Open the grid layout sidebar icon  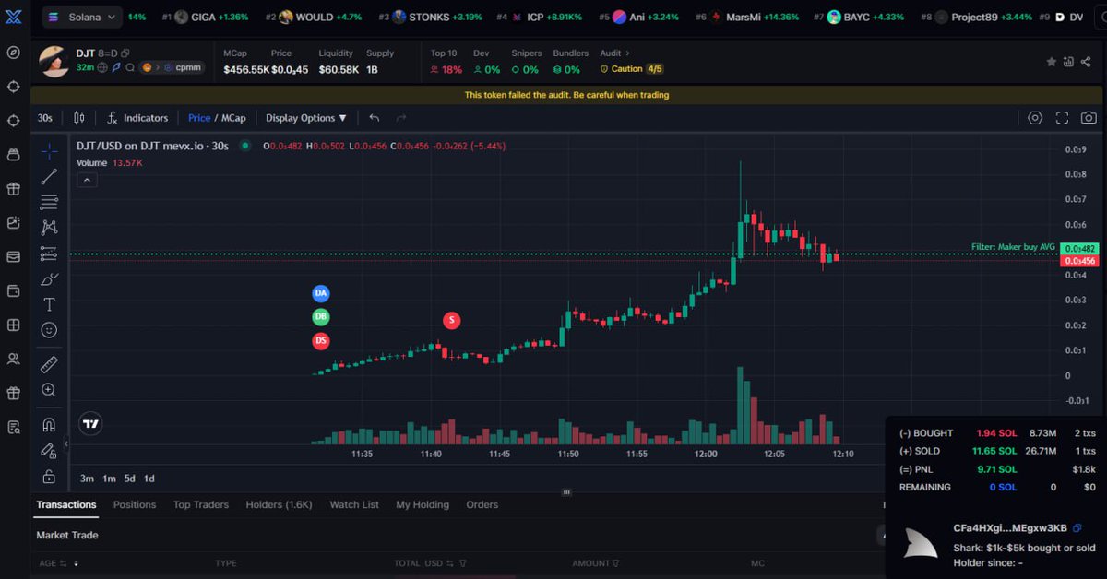pyautogui.click(x=13, y=325)
